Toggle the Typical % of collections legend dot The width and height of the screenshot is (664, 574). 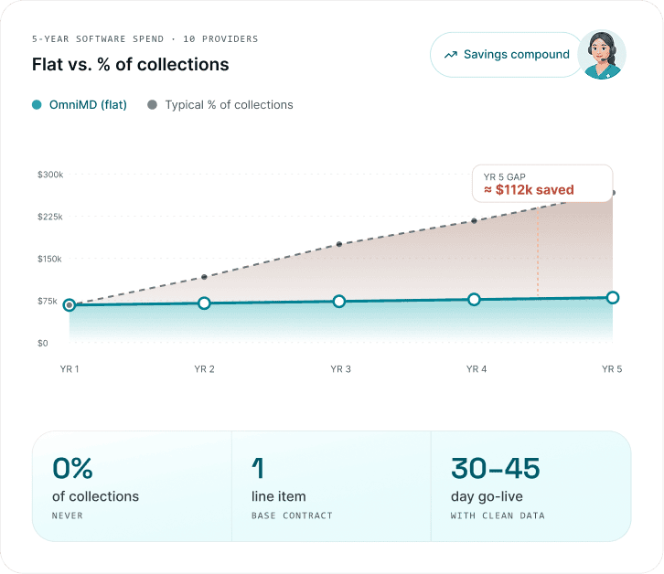152,104
